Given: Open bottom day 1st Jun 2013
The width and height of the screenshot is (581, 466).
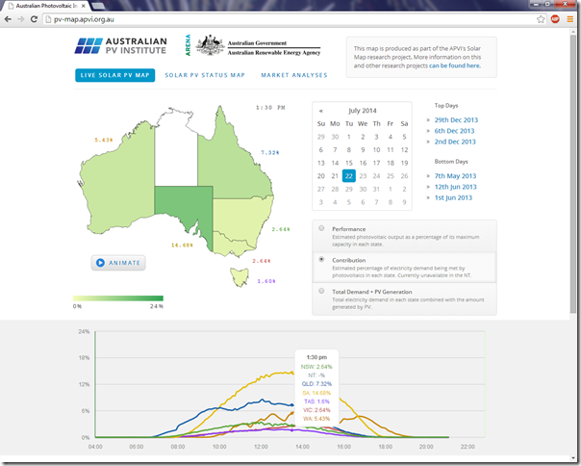Looking at the screenshot, I should (x=453, y=197).
